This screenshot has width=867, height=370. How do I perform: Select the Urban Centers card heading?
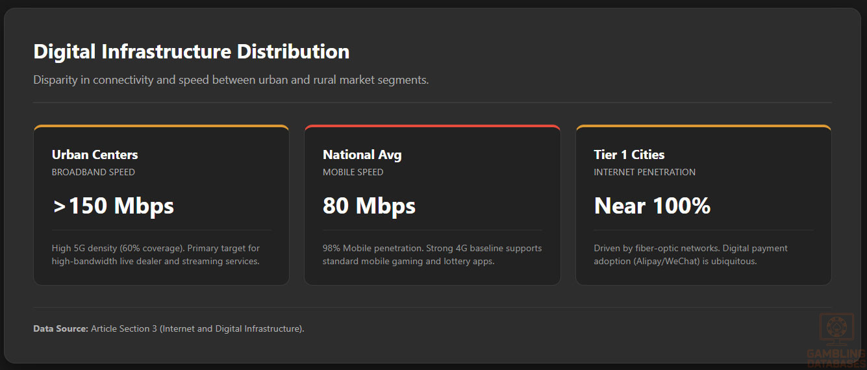point(95,154)
